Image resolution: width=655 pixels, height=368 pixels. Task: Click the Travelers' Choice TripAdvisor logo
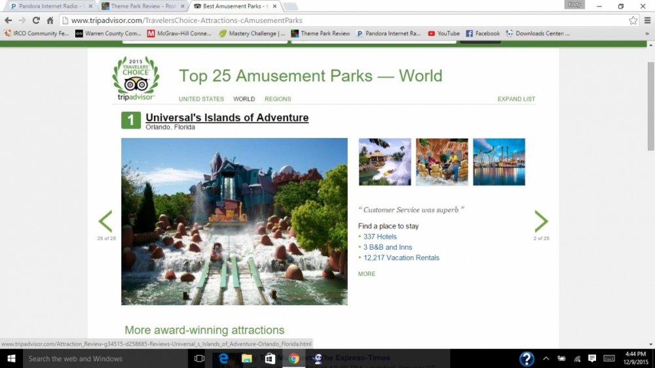pos(136,78)
